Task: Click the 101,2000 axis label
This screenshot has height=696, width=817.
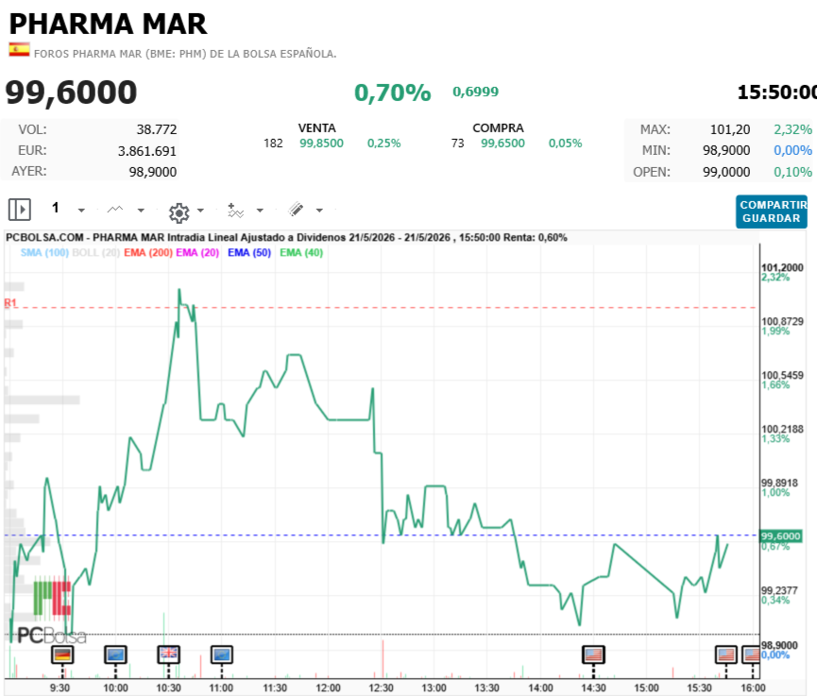Action: (x=782, y=267)
